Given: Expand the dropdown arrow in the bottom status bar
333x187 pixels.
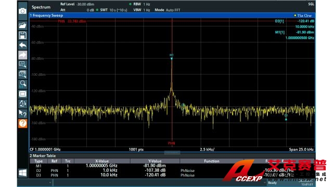Looking at the screenshot, I should 50,182.
